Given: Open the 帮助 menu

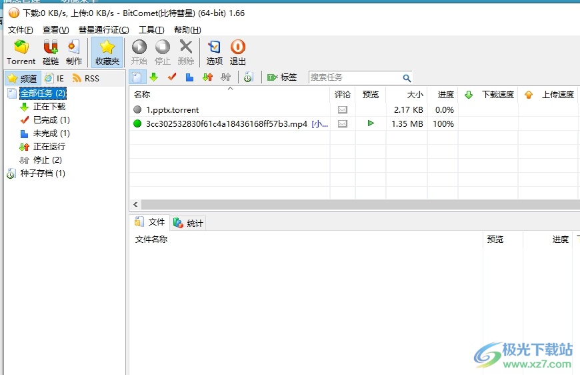Looking at the screenshot, I should (x=187, y=30).
